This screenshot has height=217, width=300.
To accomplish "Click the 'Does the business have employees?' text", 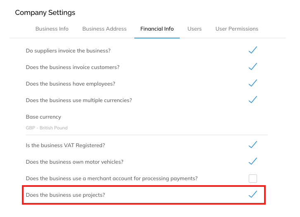I will click(x=71, y=84).
